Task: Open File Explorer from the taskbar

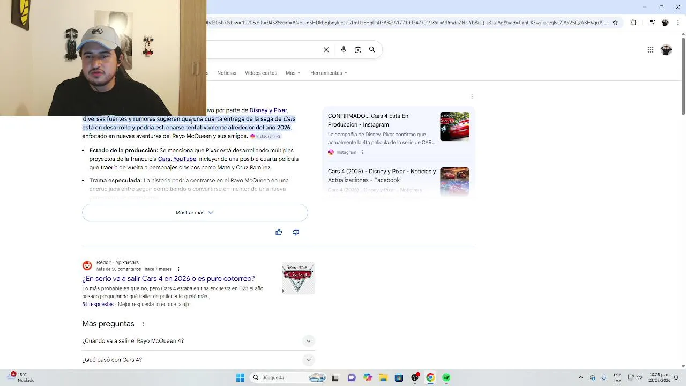Action: (x=383, y=377)
